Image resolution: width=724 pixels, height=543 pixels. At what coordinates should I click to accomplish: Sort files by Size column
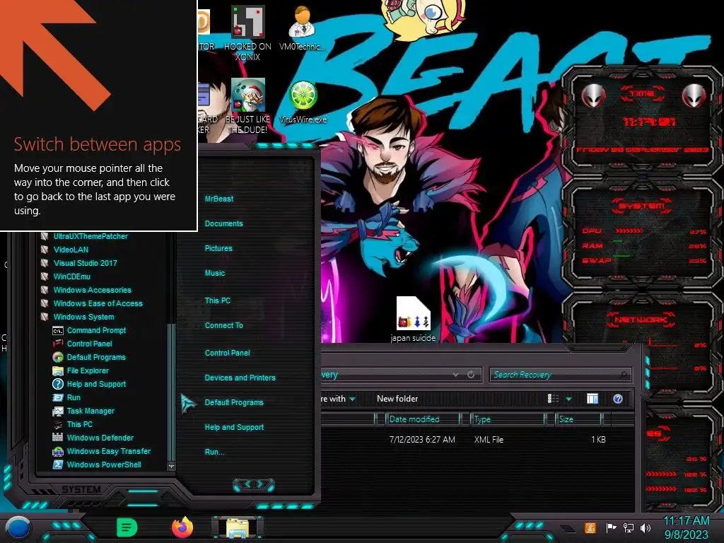(x=579, y=419)
